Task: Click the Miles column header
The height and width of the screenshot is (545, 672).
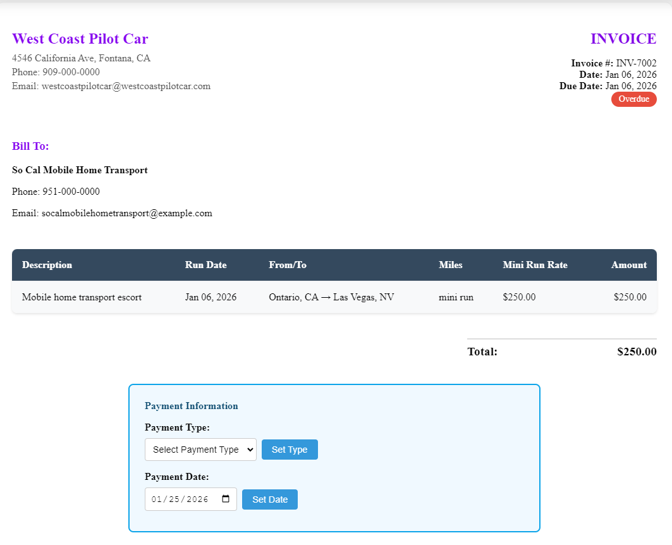Action: (451, 265)
